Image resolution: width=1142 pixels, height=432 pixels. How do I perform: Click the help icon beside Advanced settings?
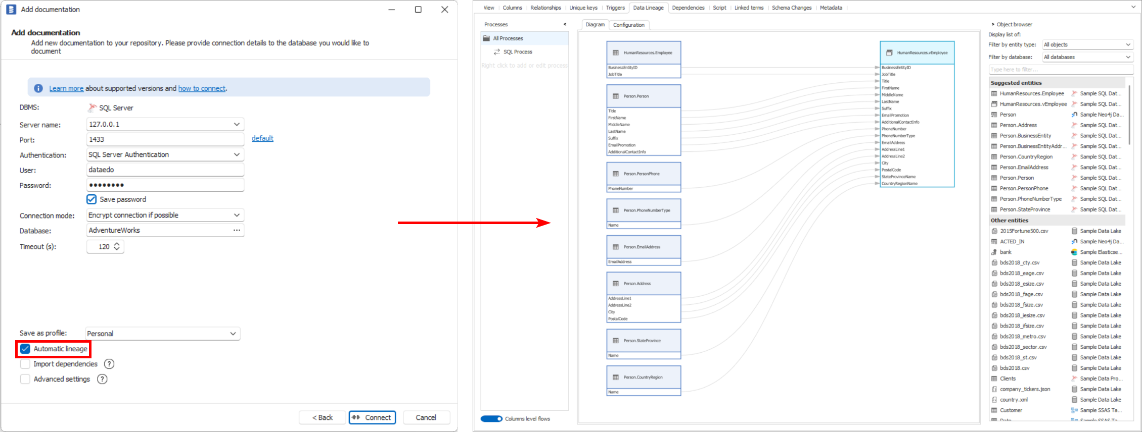tap(102, 379)
